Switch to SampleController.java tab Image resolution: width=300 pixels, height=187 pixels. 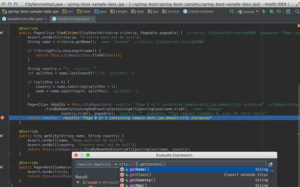click(x=25, y=19)
